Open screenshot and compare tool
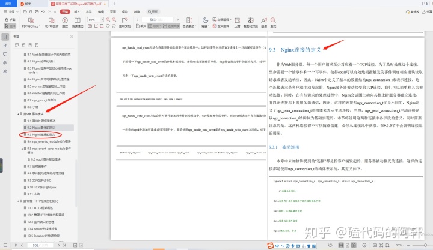The image size is (433, 250). click(x=250, y=23)
